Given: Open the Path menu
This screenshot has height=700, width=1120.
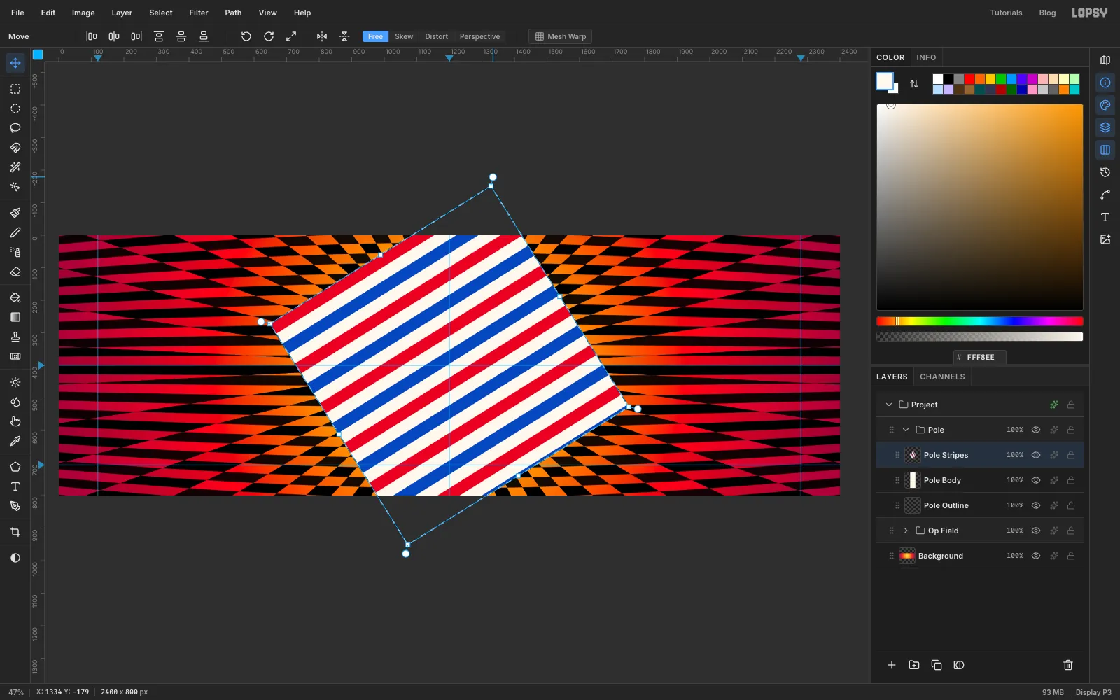Looking at the screenshot, I should click(x=233, y=13).
